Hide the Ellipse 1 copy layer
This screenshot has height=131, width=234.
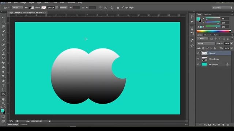(x=198, y=59)
